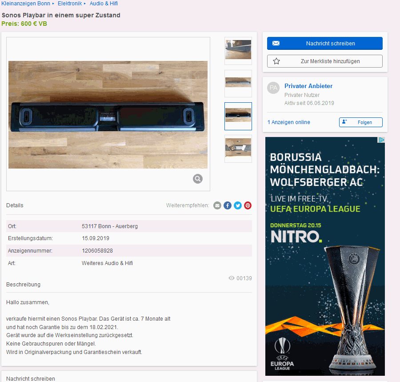Viewport: 400px width, 382px height.
Task: Click the Garantie bis zu dem 18.02.2021 line
Action: point(62,327)
